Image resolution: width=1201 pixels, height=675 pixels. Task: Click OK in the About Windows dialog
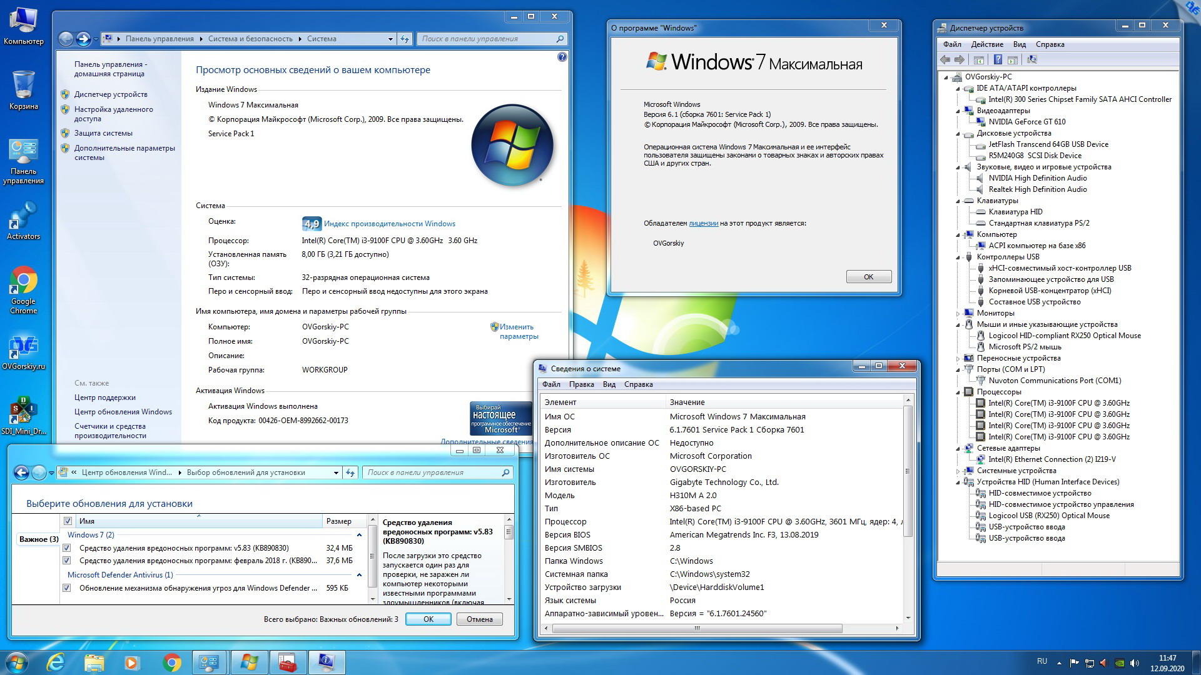tap(868, 277)
